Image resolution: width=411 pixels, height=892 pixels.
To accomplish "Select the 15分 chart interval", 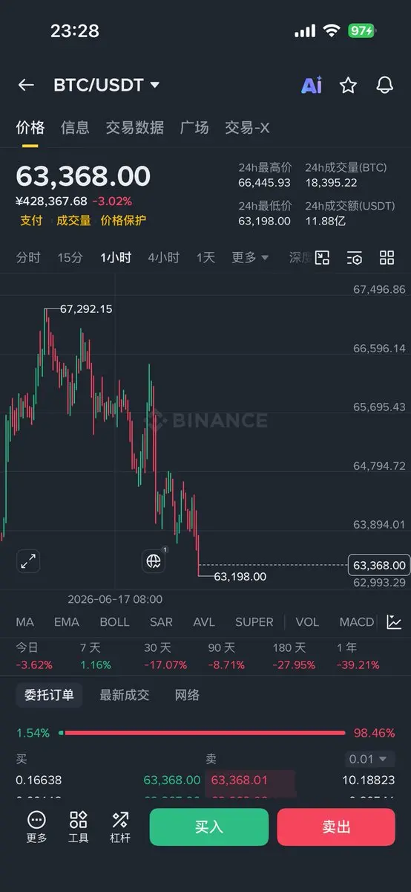I will [x=70, y=258].
